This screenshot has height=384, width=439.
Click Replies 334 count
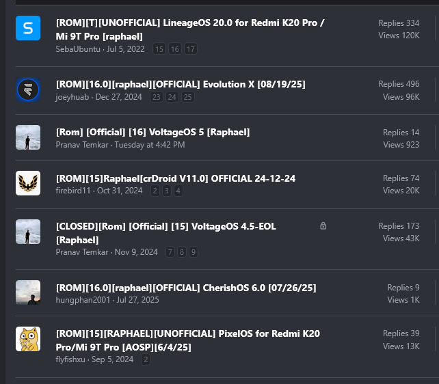(x=399, y=23)
